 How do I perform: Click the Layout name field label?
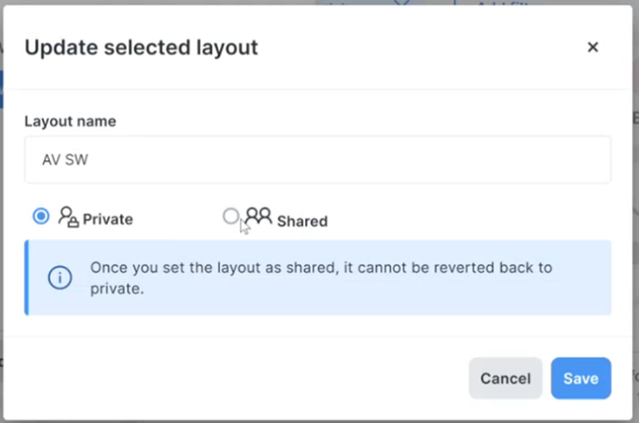[70, 122]
